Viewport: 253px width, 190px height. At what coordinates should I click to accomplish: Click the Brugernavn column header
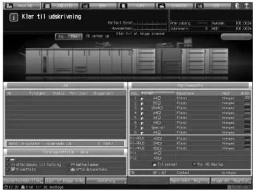104,93
